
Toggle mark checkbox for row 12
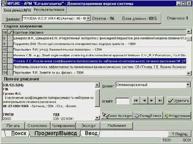(x=10, y=61)
